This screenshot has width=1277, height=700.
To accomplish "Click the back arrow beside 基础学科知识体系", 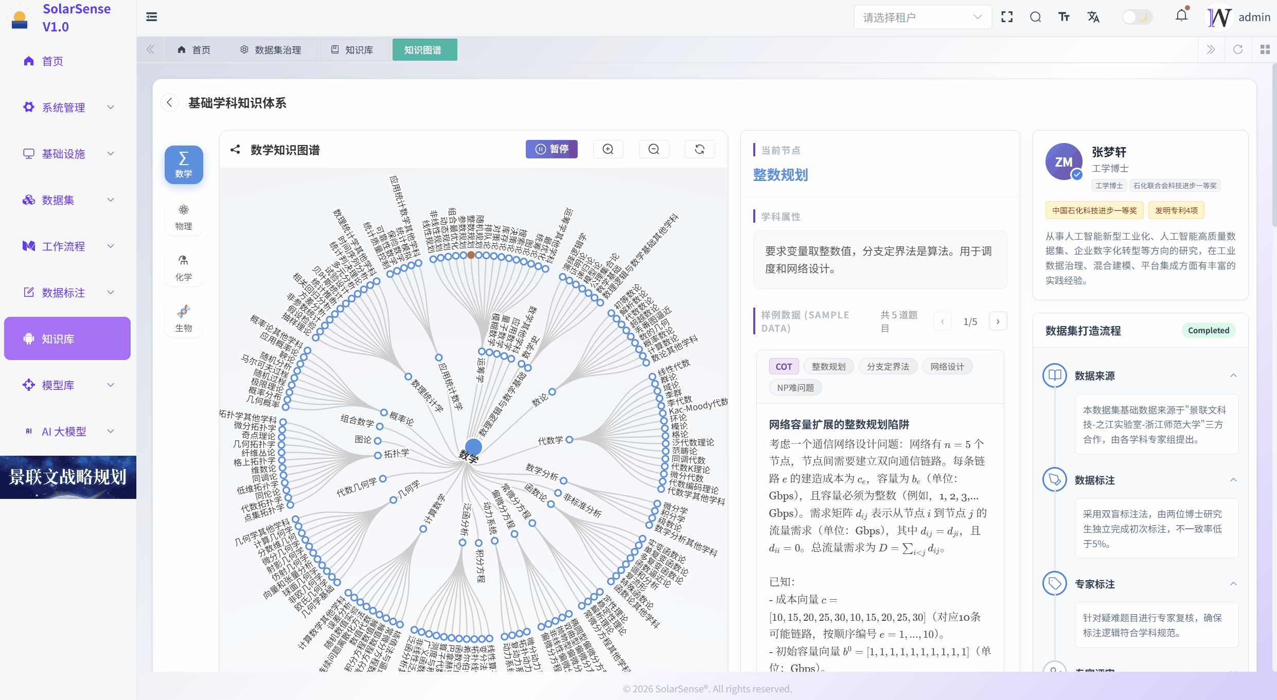I will [x=170, y=103].
